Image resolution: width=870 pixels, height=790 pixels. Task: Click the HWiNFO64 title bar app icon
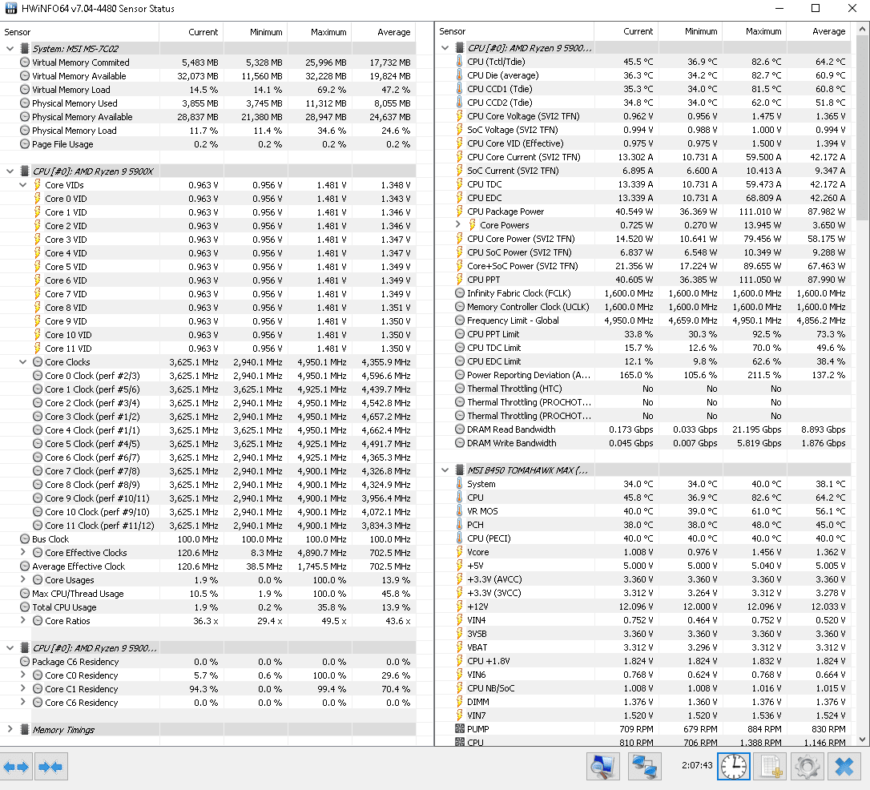(x=11, y=8)
